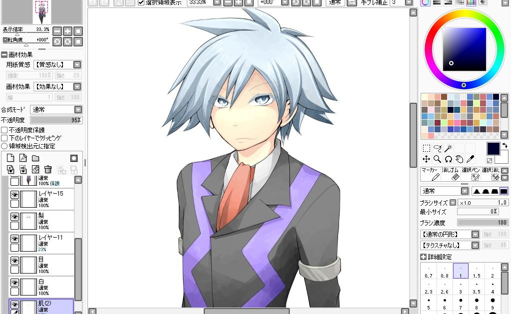The image size is (511, 314).
Task: Select the レイヤー15 layer row
Action: (41, 199)
